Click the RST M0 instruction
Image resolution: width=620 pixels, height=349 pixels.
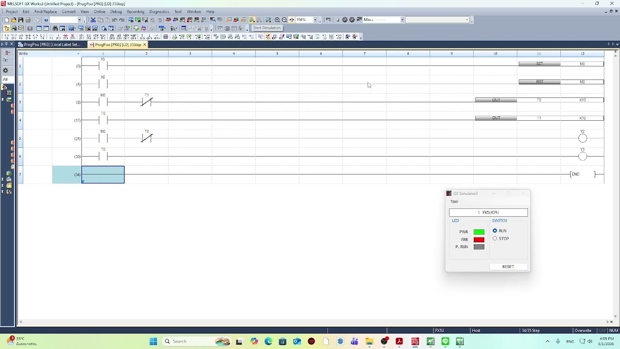pos(561,82)
